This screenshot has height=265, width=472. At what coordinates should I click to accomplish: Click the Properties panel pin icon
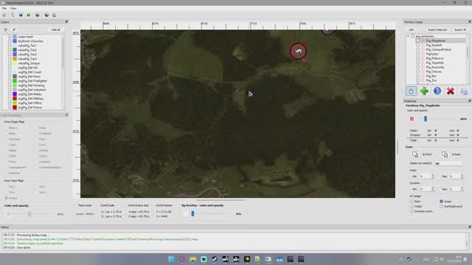[469, 101]
